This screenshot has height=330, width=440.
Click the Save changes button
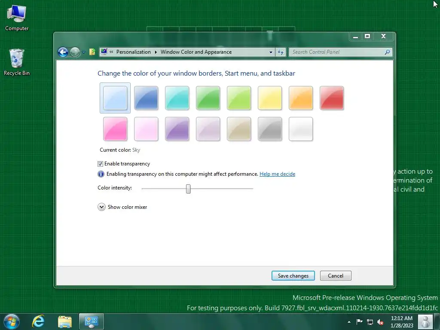pos(293,276)
